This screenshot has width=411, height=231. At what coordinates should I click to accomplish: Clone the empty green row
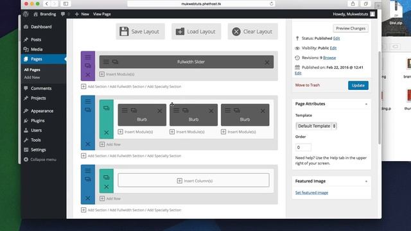106,177
